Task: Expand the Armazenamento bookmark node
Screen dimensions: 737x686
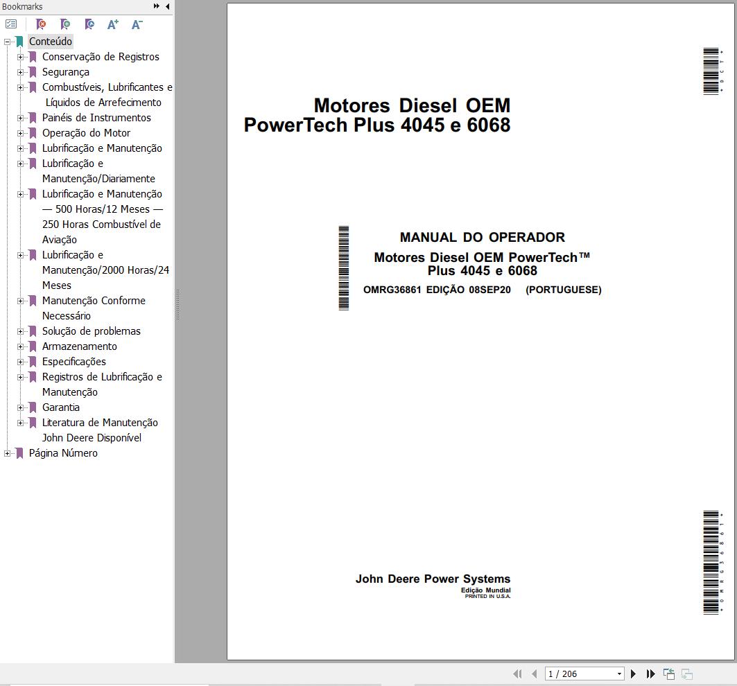Action: (x=20, y=346)
